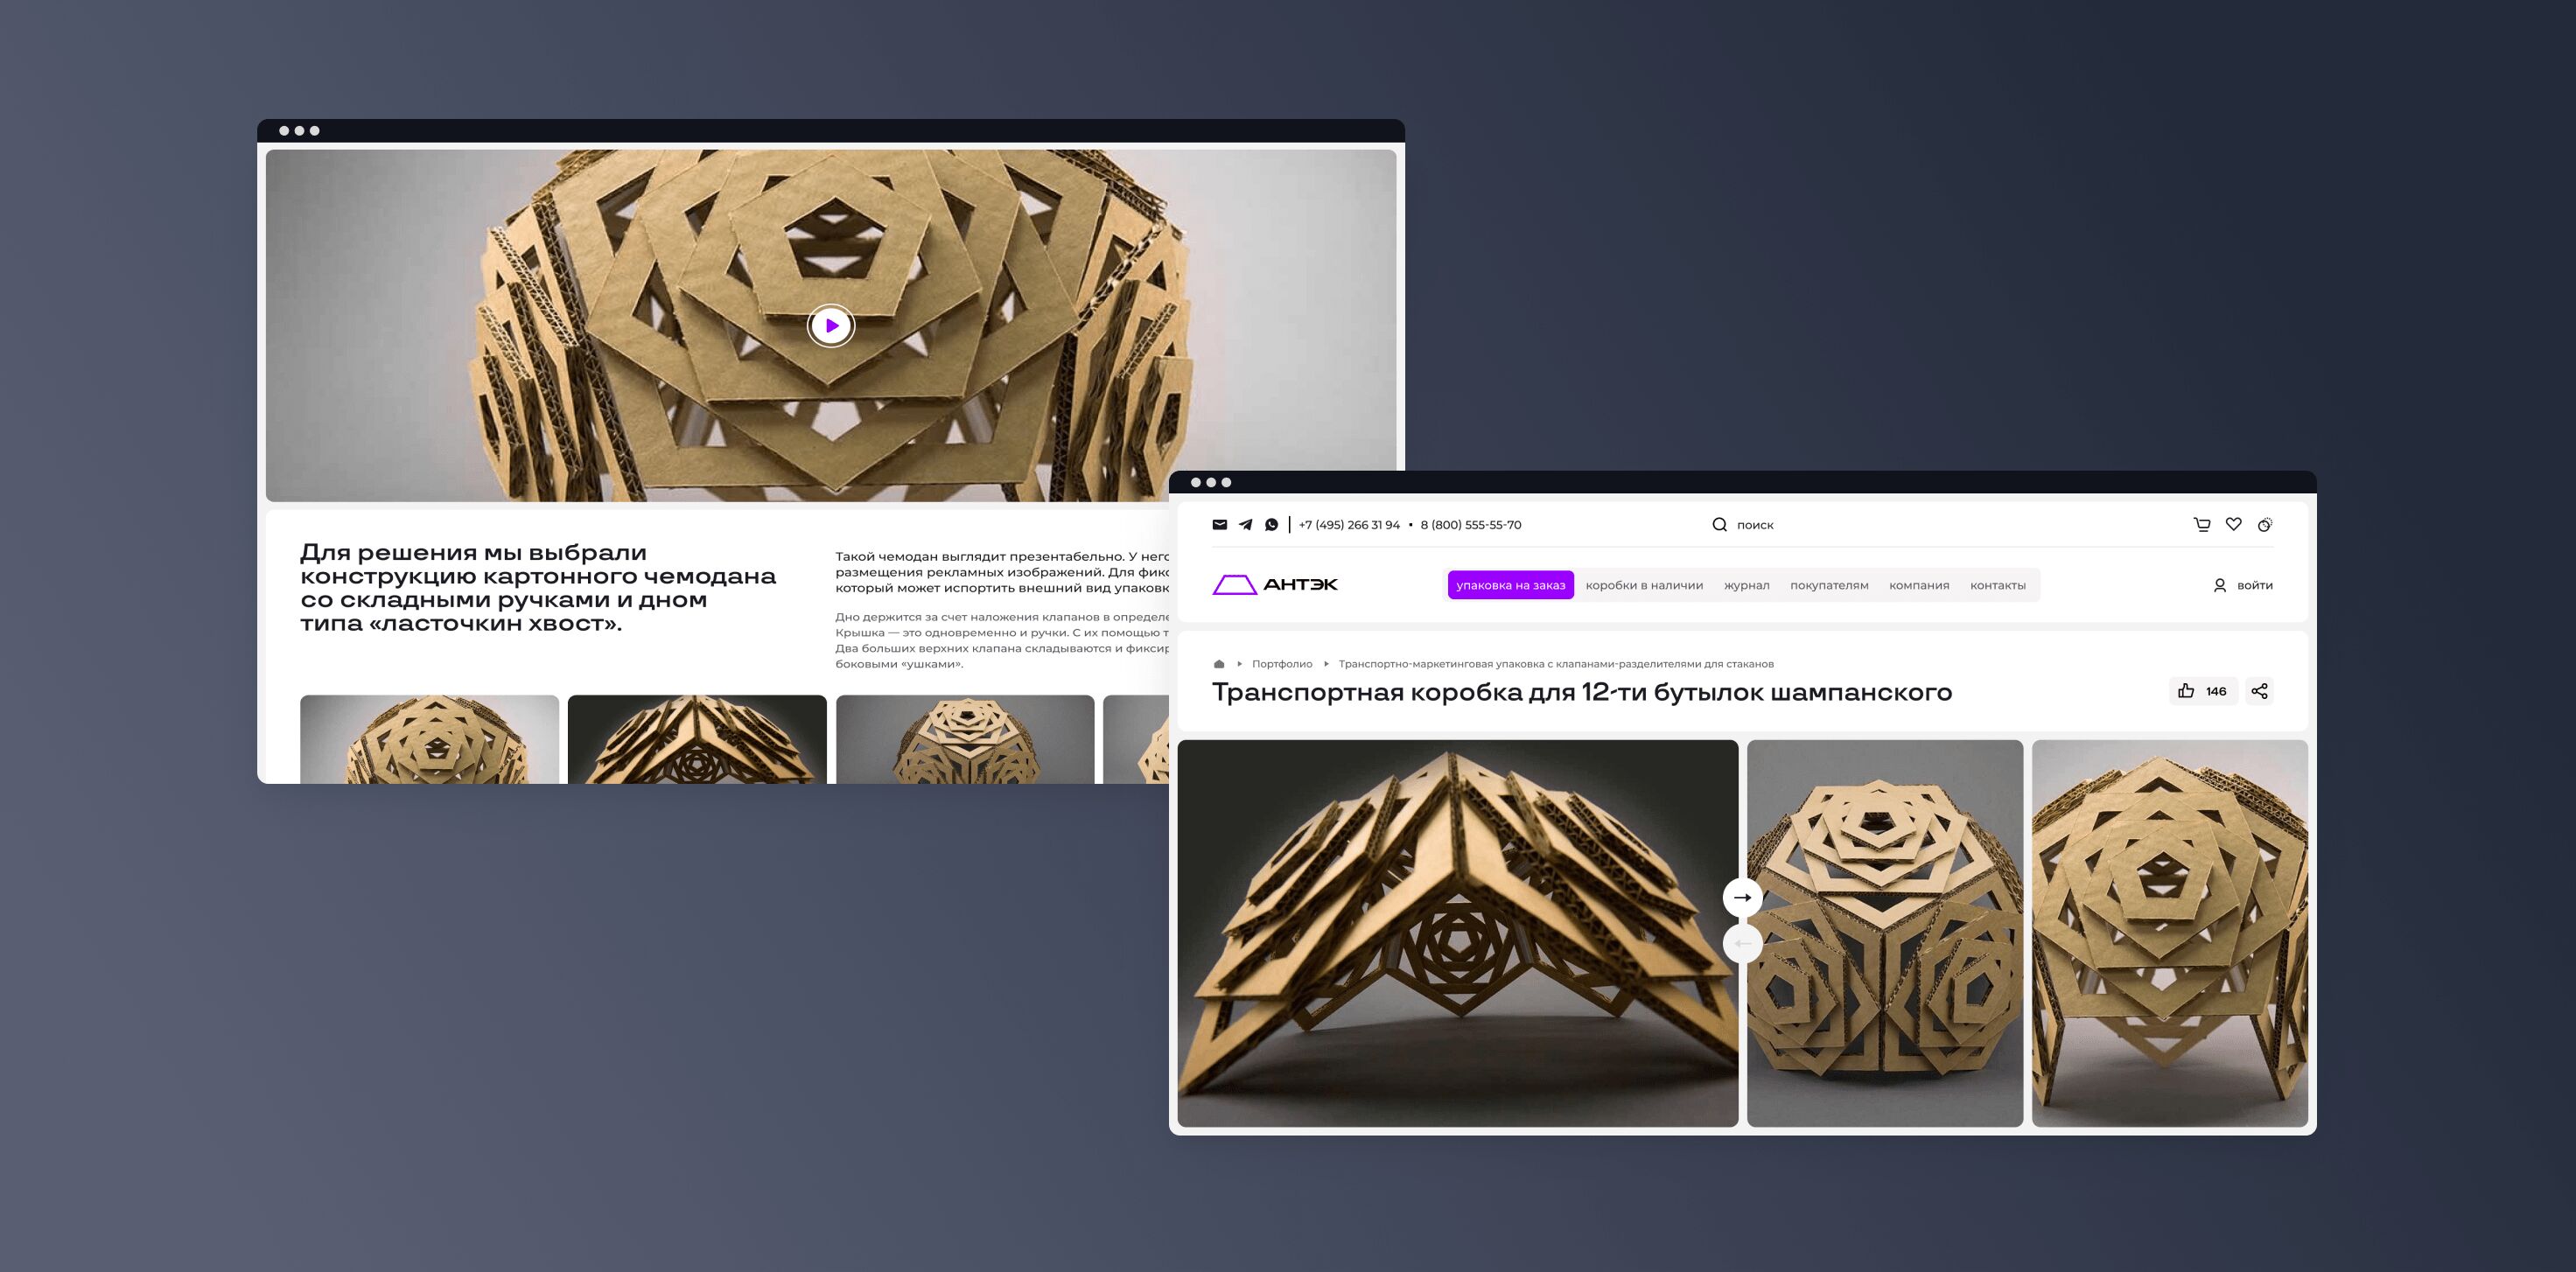Image resolution: width=2576 pixels, height=1272 pixels.
Task: Play the video in the cardboard banner
Action: (831, 325)
